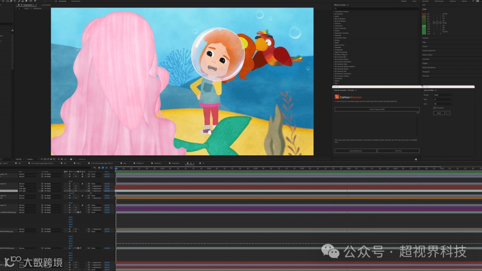Click Apply in Ease and Wizz
The image size is (482, 271).
[439, 113]
